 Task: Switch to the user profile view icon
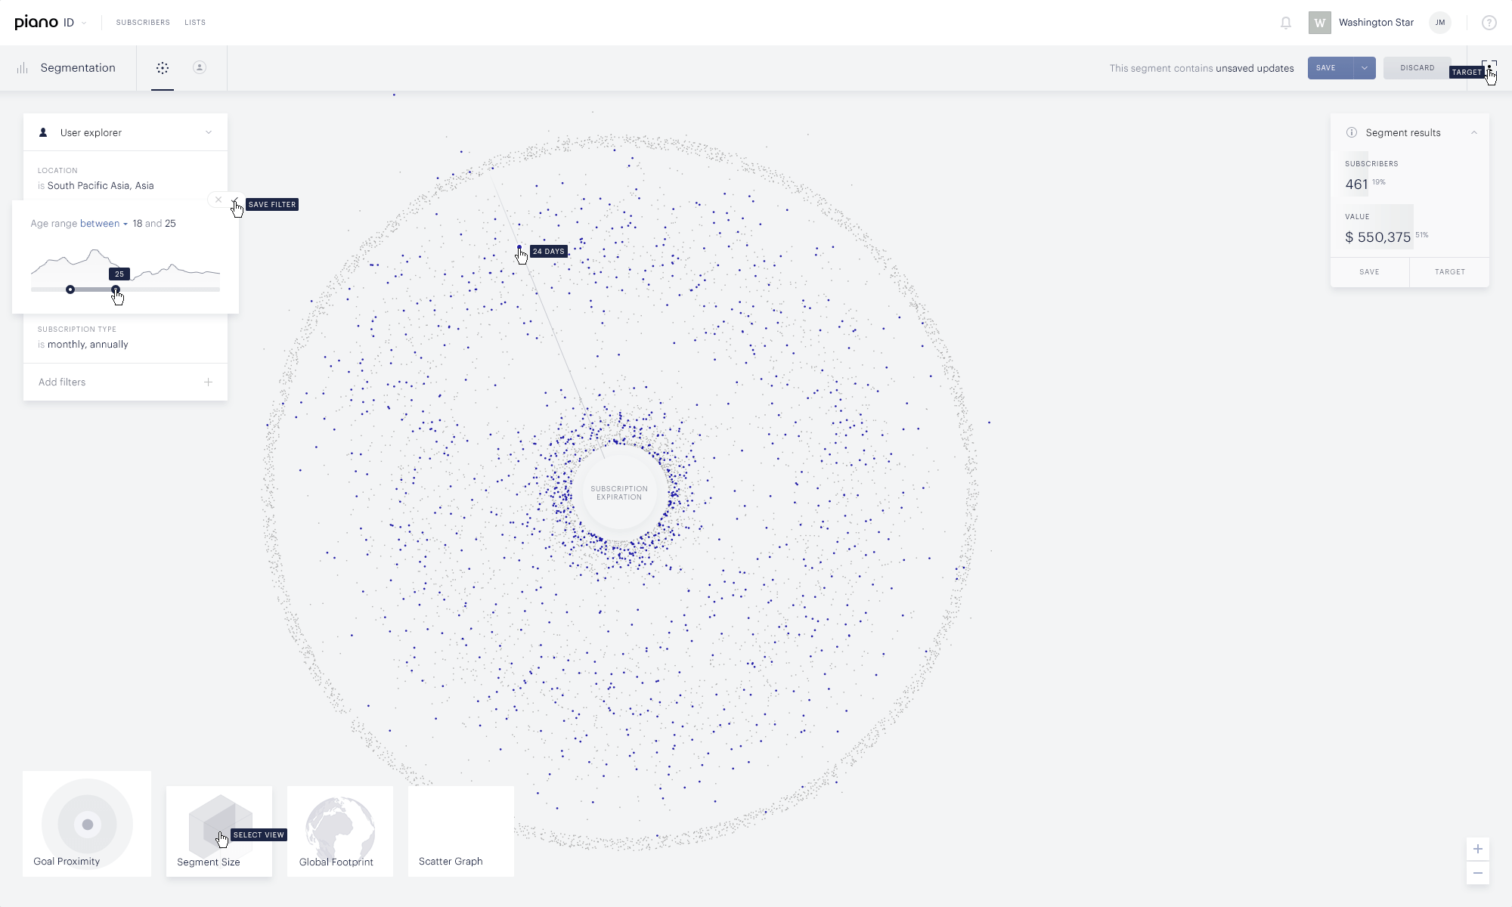click(x=200, y=67)
